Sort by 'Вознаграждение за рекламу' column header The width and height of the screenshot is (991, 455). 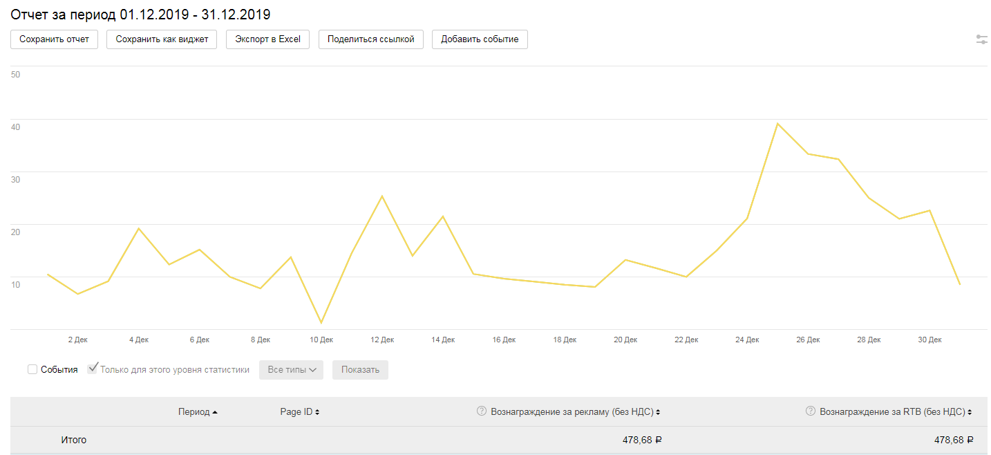pyautogui.click(x=575, y=412)
